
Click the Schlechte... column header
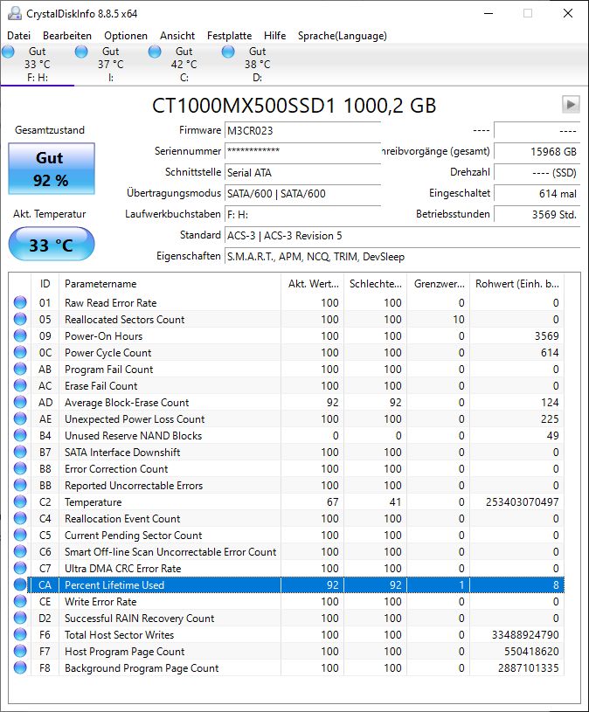(x=375, y=284)
